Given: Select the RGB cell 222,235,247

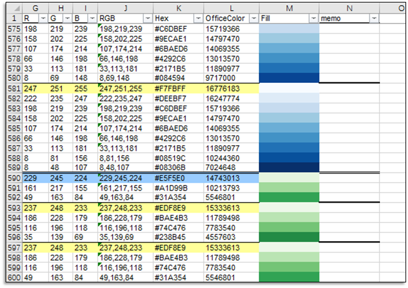Looking at the screenshot, I should click(125, 98).
